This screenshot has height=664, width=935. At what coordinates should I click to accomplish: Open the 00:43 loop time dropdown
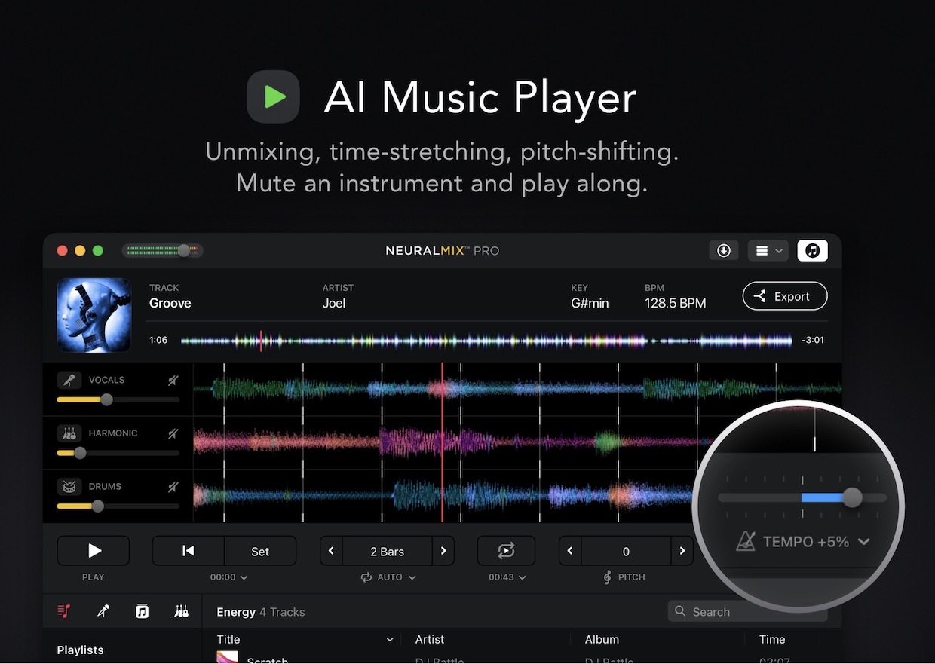507,577
